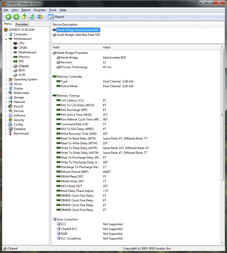Switch to the Favorites tab
The height and width of the screenshot is (253, 227).
tap(22, 24)
